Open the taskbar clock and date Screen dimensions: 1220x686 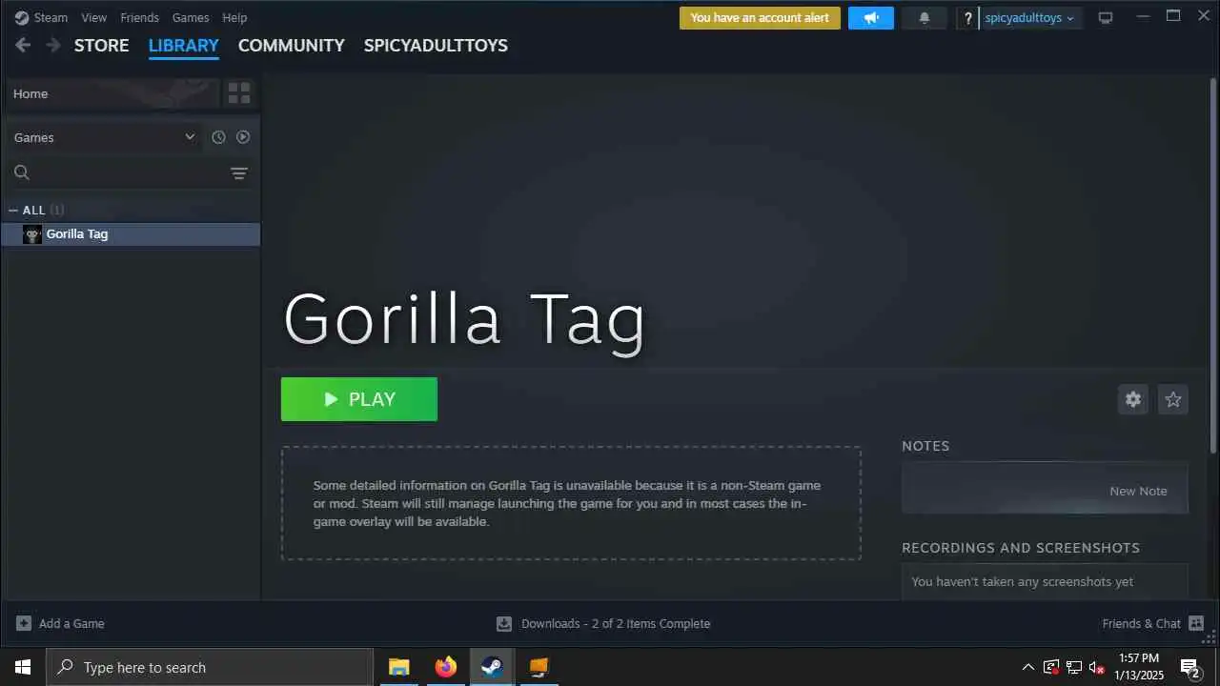[x=1139, y=667]
